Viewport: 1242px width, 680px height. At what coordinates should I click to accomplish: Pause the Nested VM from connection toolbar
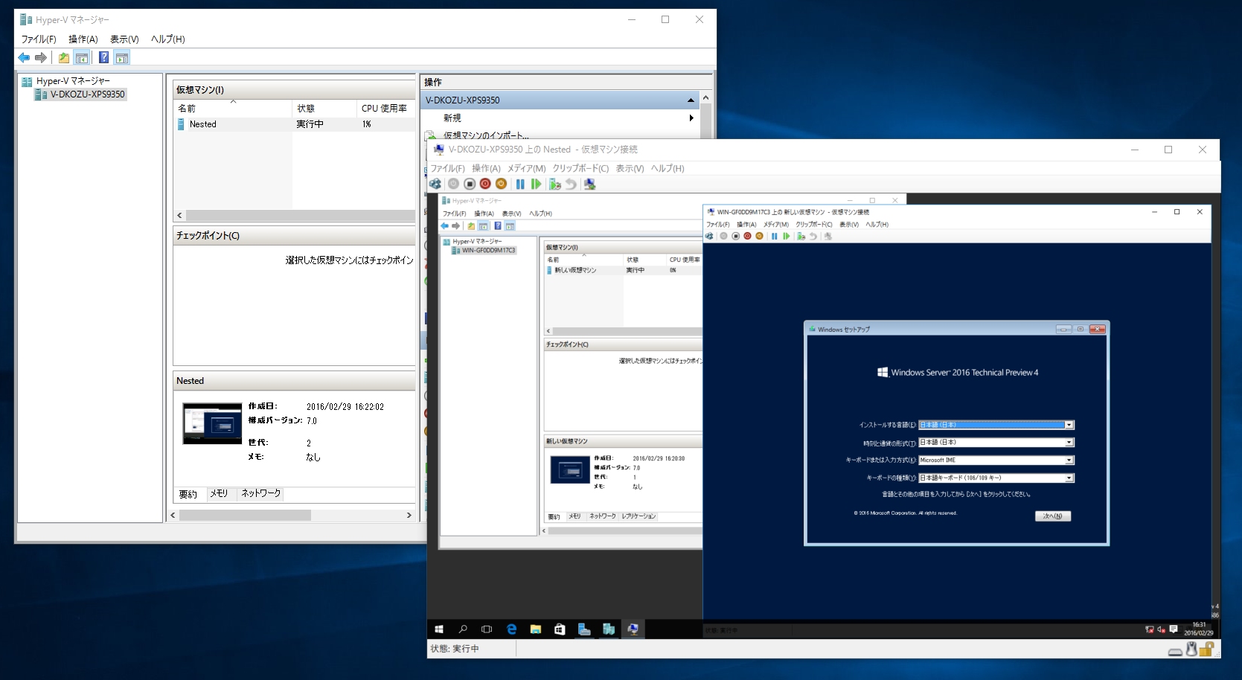520,184
